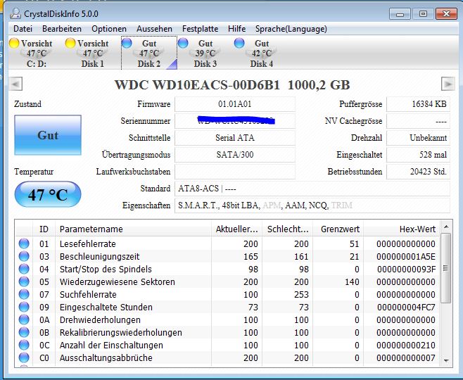Screen dimensions: 463x380
Task: Select the Lesefehlerrate parameter name
Action: [x=88, y=244]
